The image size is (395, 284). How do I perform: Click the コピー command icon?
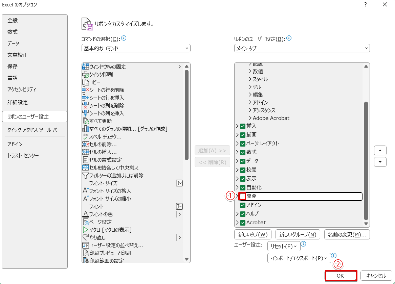click(x=85, y=82)
